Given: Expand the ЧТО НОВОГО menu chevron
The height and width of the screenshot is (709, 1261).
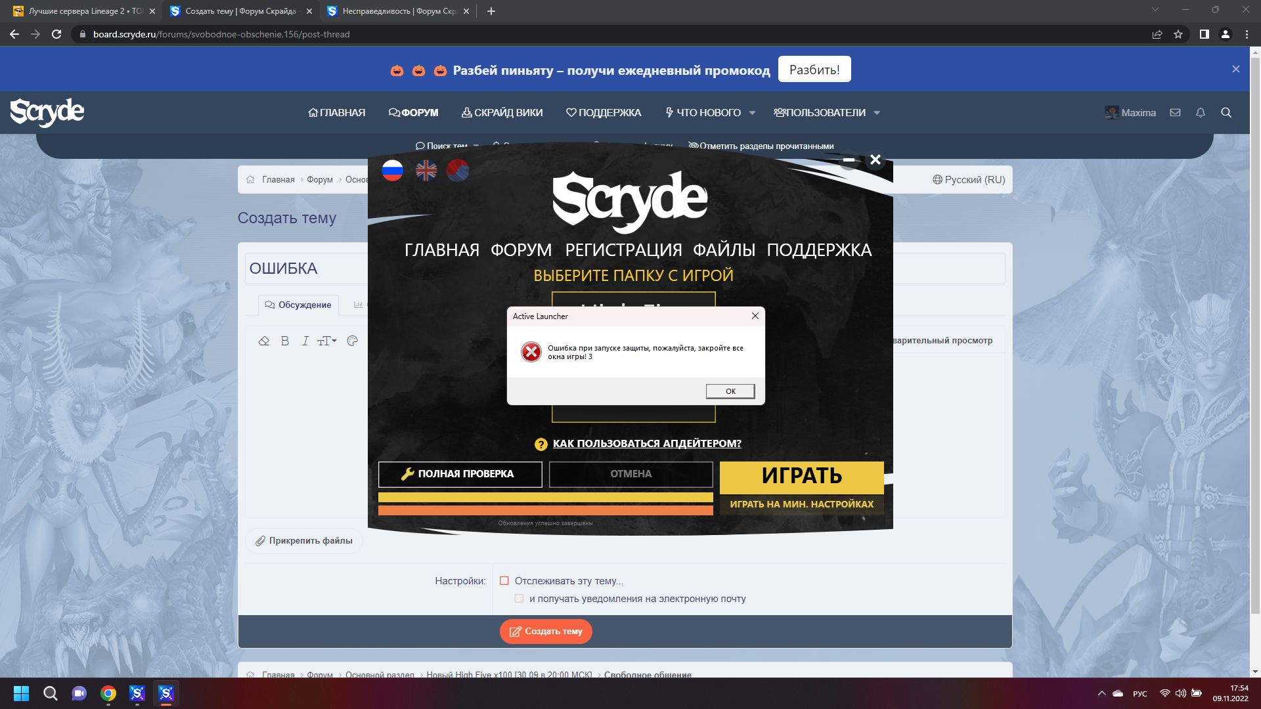Looking at the screenshot, I should coord(752,112).
